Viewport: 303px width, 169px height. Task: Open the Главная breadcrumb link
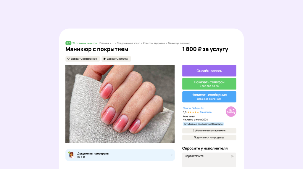point(104,43)
